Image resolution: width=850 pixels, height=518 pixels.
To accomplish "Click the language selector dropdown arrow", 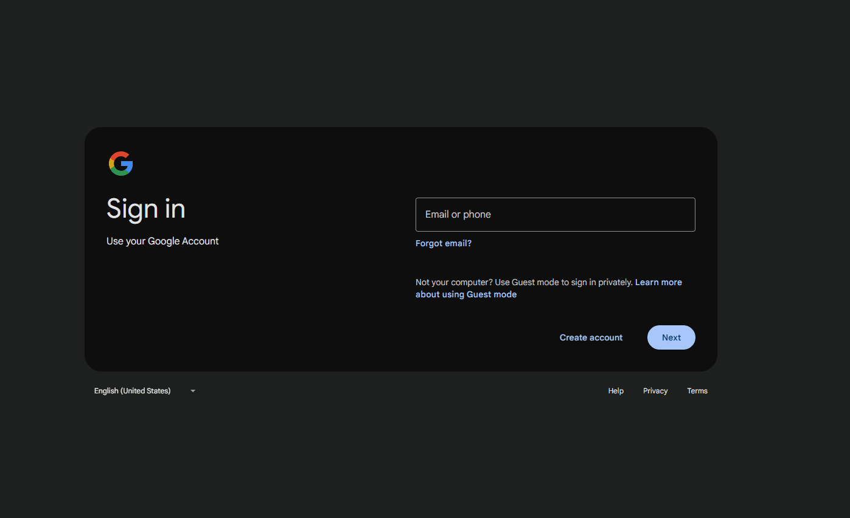I will 193,391.
